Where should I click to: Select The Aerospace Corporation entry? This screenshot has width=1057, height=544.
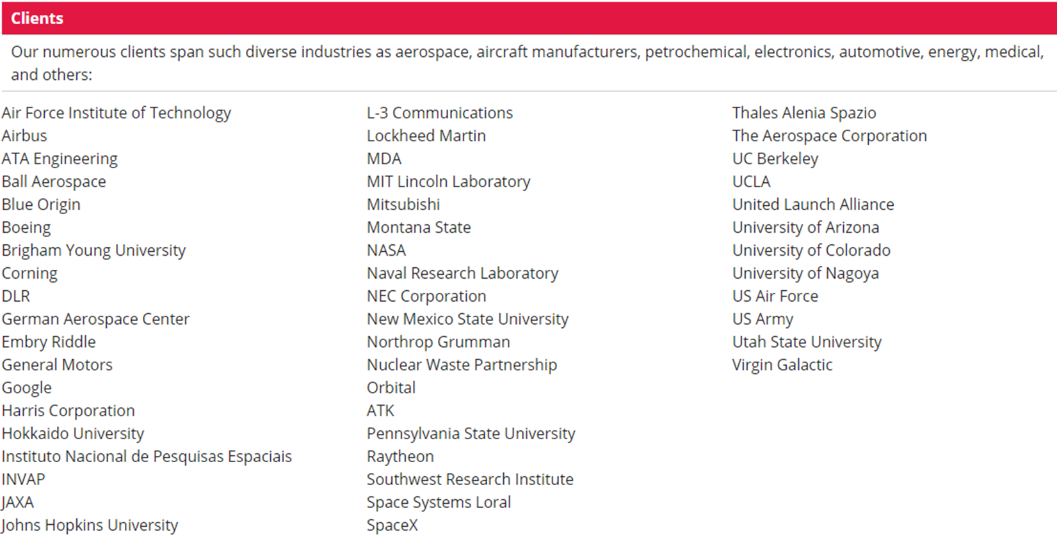point(829,136)
